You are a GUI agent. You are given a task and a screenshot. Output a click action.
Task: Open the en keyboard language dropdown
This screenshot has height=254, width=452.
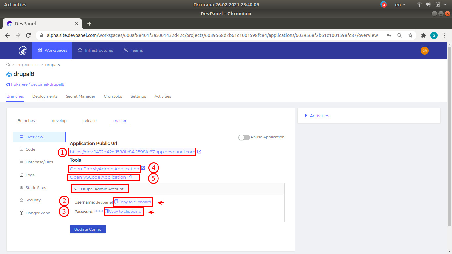click(400, 5)
